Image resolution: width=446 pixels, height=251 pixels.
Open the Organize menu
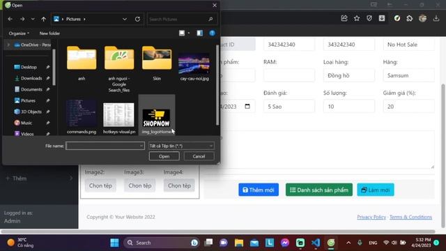[x=19, y=33]
